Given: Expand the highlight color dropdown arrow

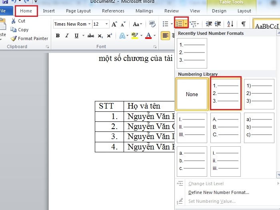Looking at the screenshot, I should [x=141, y=36].
